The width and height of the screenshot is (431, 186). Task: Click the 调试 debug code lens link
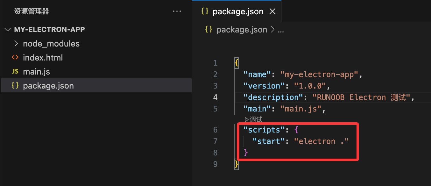pos(256,119)
